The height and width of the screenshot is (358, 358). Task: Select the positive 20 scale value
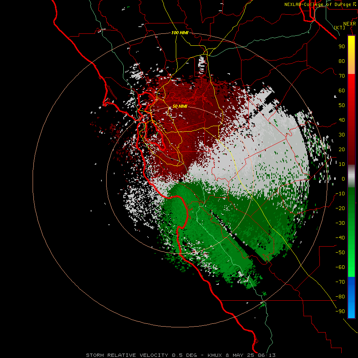342,149
